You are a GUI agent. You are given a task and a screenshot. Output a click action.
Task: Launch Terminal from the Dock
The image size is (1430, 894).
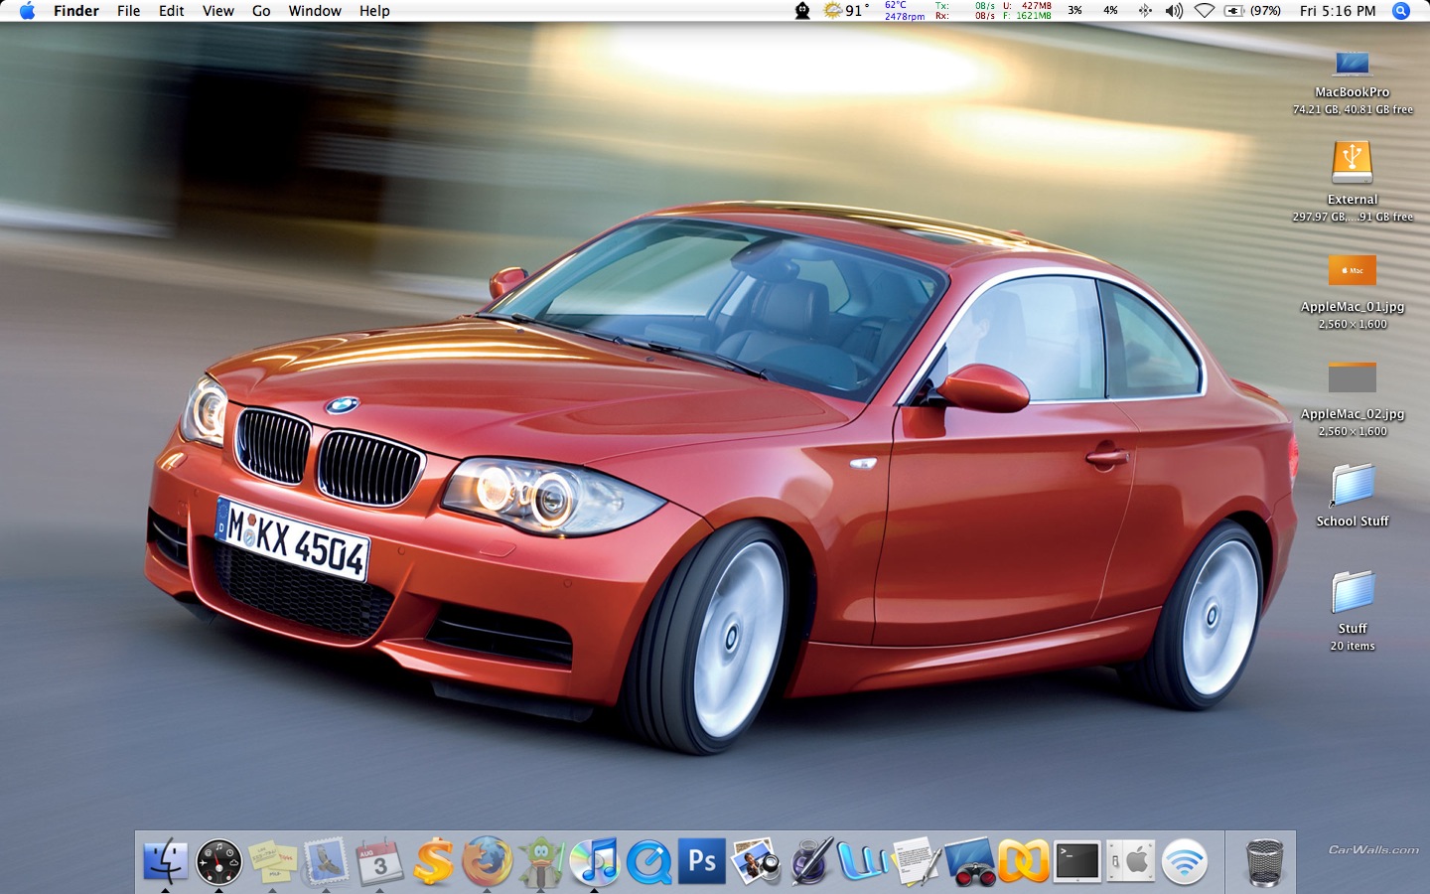1077,861
